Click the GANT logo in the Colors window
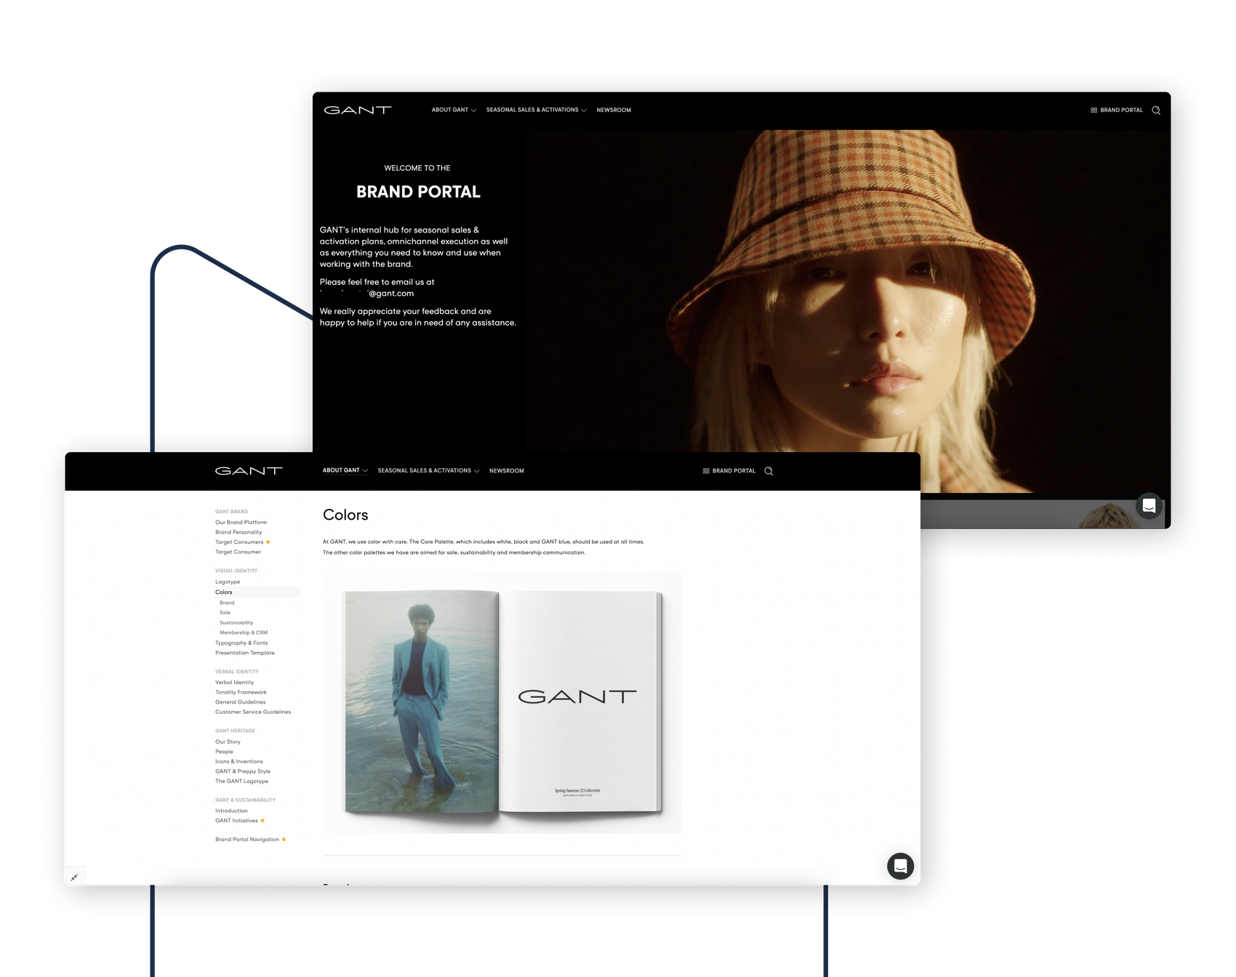1236x977 pixels. coord(249,471)
